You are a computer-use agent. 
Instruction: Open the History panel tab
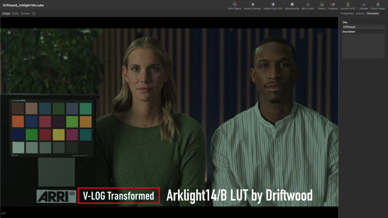[x=360, y=14]
